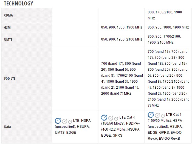Click the grey gauge icon directly left of 'LTE Cat 4' in middle column
This screenshot has width=192, height=144.
pos(116,118)
